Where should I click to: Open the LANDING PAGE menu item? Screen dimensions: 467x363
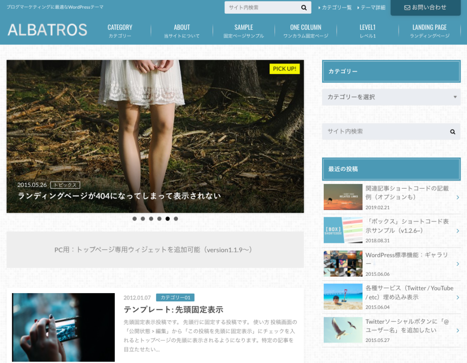click(x=429, y=31)
